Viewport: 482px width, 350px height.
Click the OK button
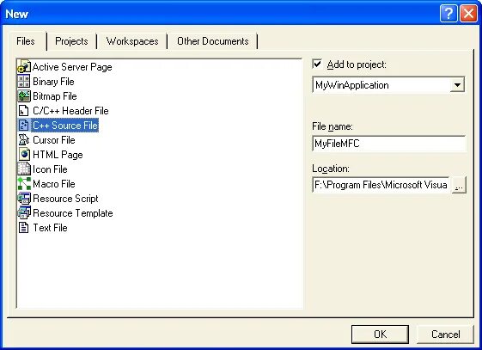pos(380,334)
